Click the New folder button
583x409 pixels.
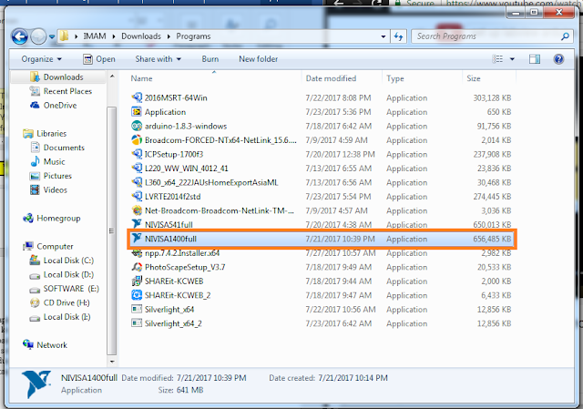[258, 59]
